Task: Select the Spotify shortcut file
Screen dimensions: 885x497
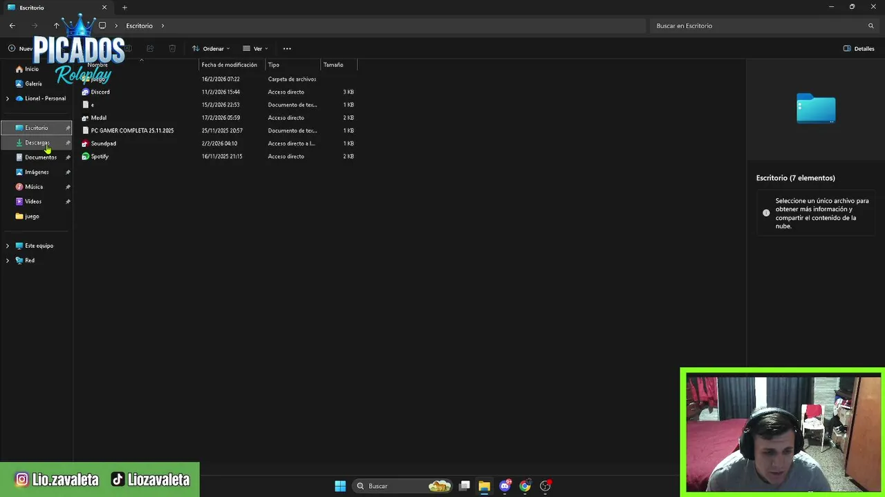Action: pos(100,157)
